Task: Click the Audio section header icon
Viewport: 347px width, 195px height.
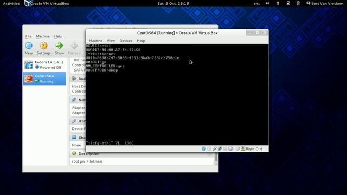Action: click(74, 79)
